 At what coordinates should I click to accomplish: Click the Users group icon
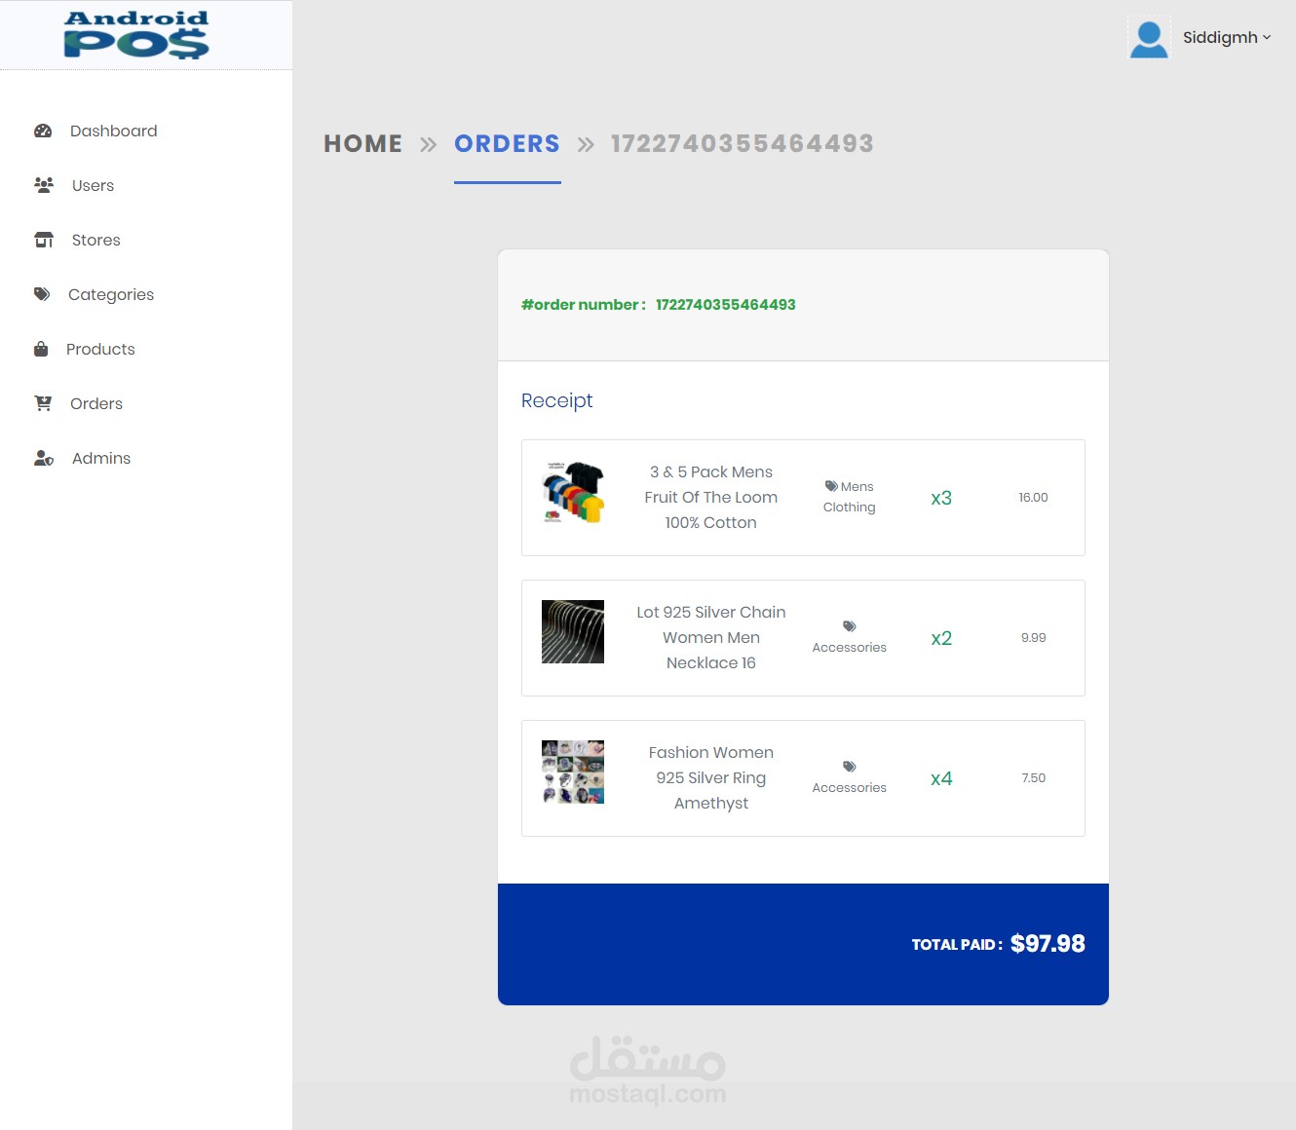(44, 185)
